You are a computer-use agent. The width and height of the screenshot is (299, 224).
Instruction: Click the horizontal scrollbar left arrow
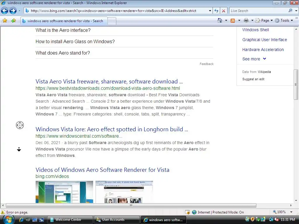click(x=3, y=205)
